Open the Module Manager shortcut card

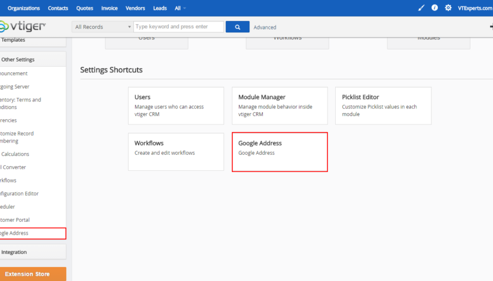[x=280, y=106]
